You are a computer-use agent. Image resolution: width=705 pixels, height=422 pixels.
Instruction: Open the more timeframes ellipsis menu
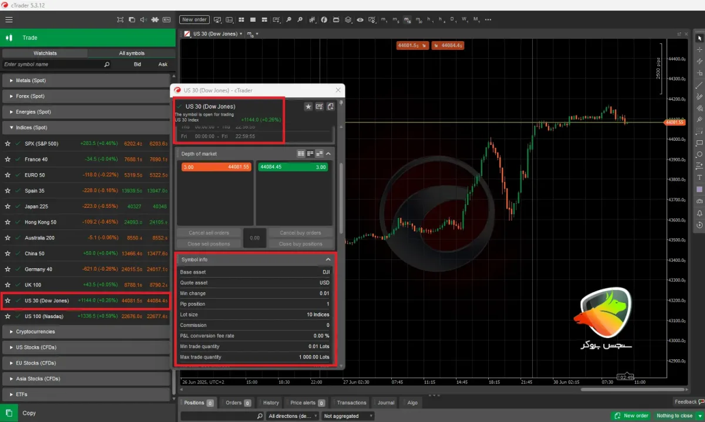click(x=488, y=19)
